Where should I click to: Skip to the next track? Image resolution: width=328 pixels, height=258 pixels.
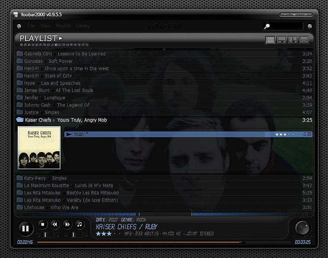pos(67,224)
